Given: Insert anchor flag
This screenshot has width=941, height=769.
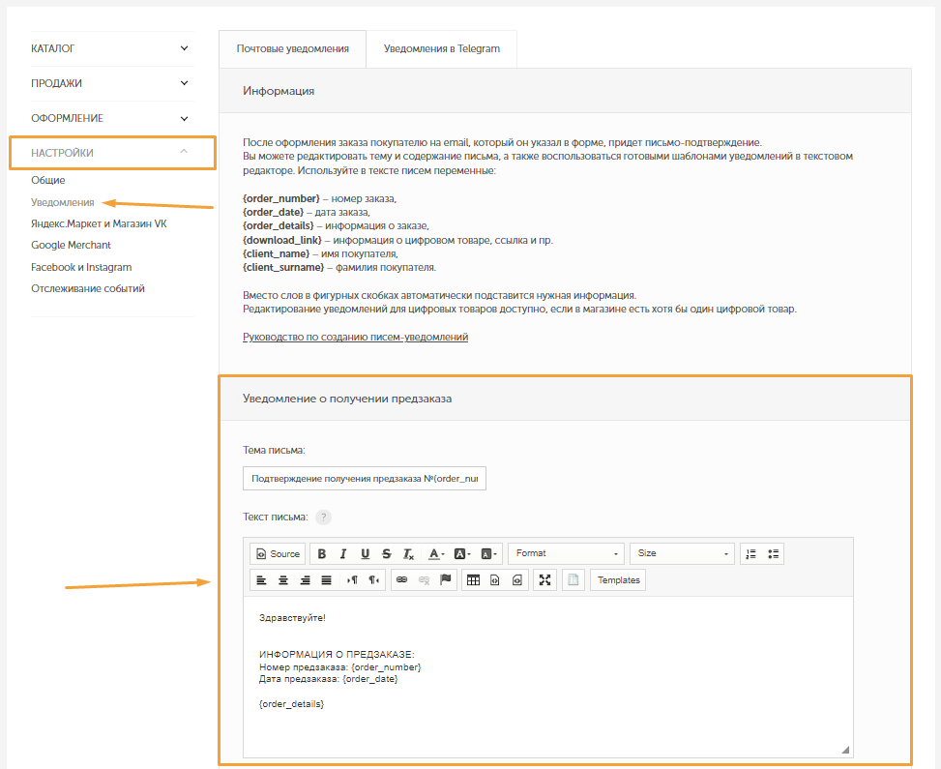Looking at the screenshot, I should click(445, 580).
